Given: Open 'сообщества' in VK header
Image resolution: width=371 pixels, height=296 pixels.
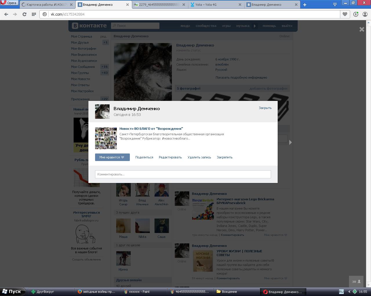Looking at the screenshot, I should tap(206, 26).
